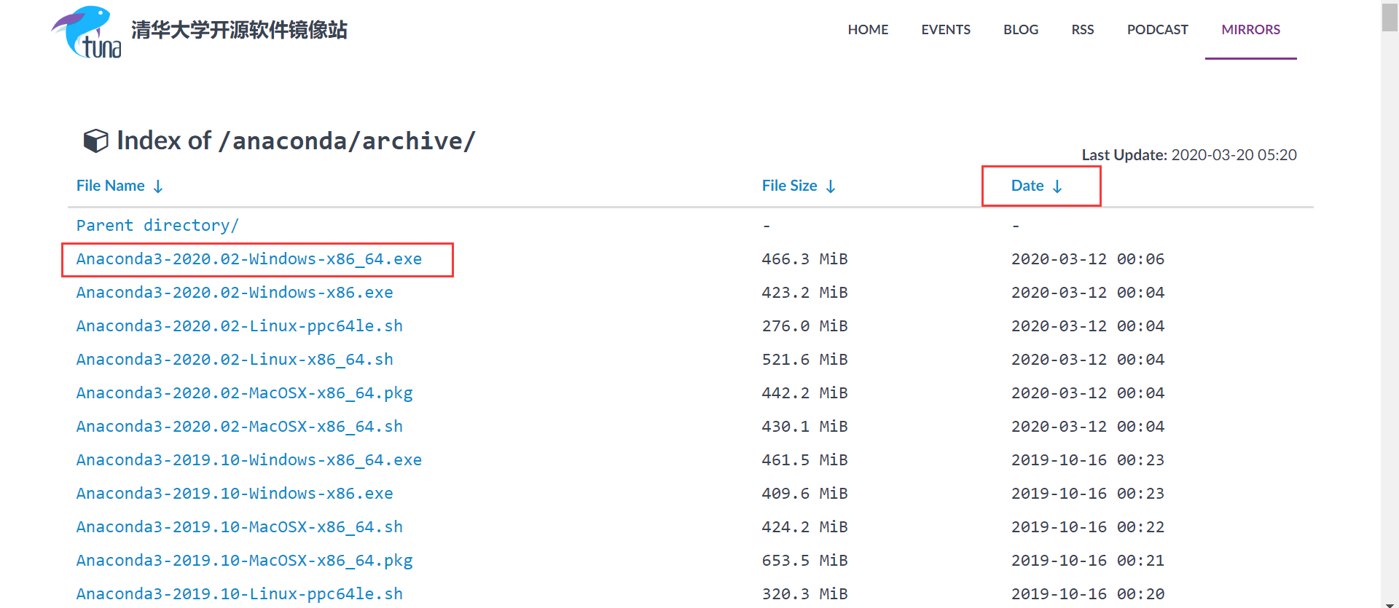Download Anaconda3-2020.02-Linux-x86_64.sh
The width and height of the screenshot is (1399, 608).
pos(235,360)
